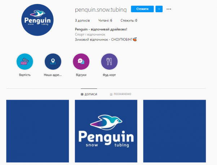Expand suggested accounts dropdown arrow next to Стежити
The width and height of the screenshot is (217, 165).
[x=159, y=9]
